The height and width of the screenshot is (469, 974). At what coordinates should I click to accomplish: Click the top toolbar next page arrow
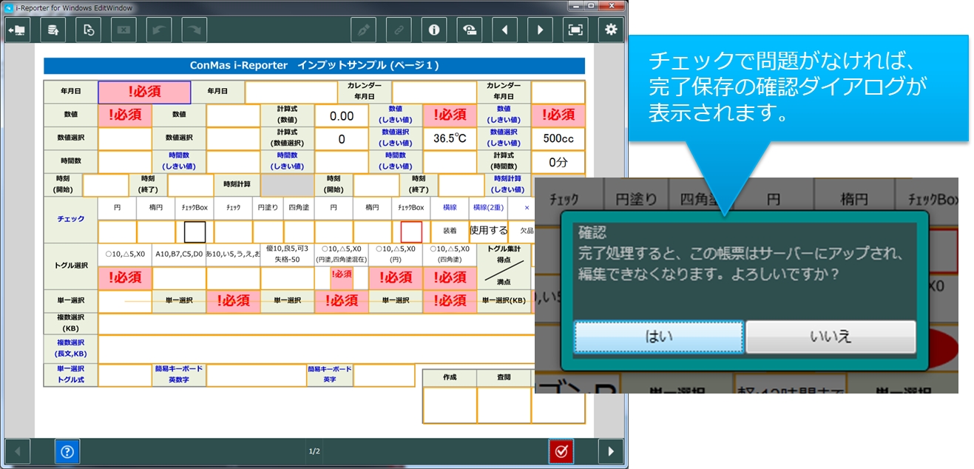point(540,30)
